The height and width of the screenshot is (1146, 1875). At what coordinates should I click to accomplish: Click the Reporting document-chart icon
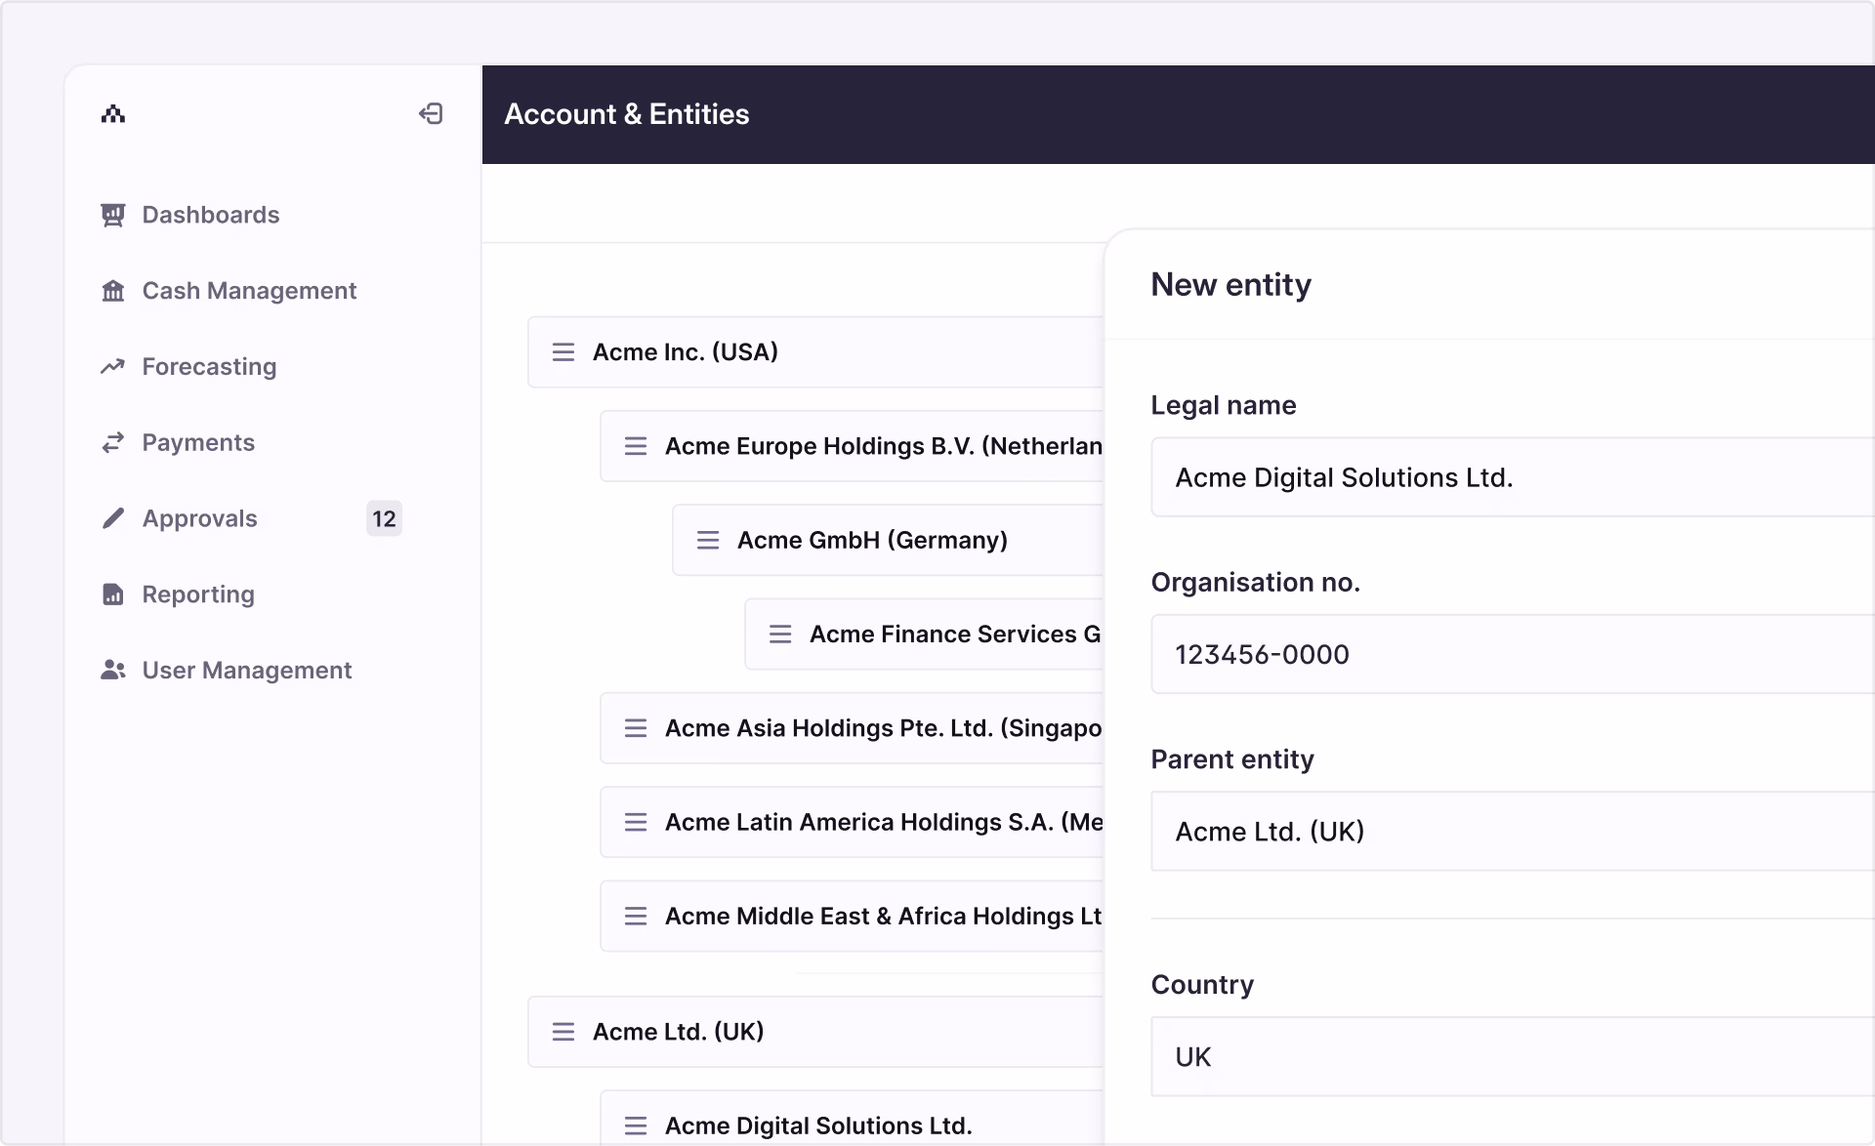pyautogui.click(x=113, y=594)
